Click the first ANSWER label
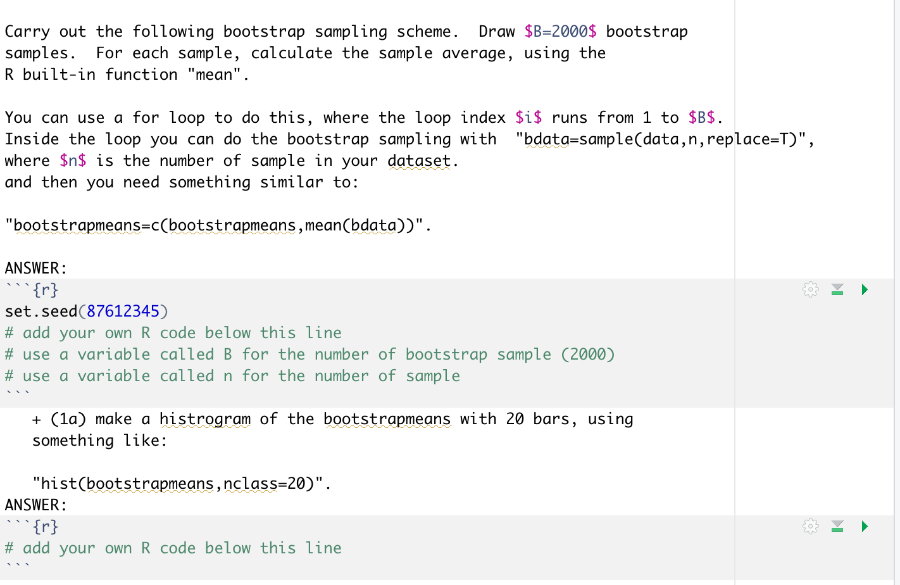The height and width of the screenshot is (585, 900). tap(32, 268)
